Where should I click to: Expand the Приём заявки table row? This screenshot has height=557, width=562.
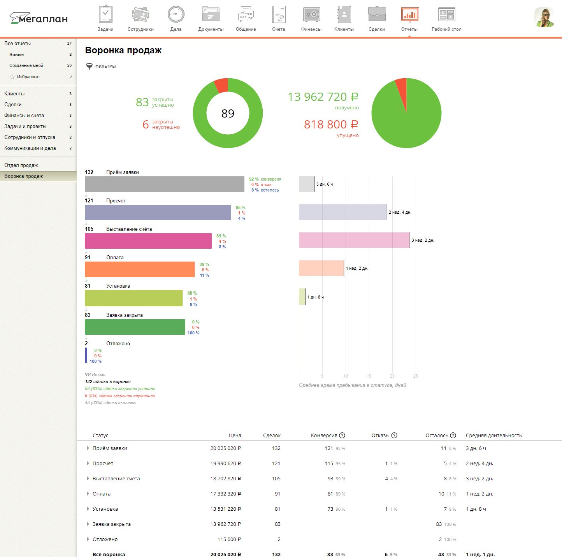tap(88, 448)
